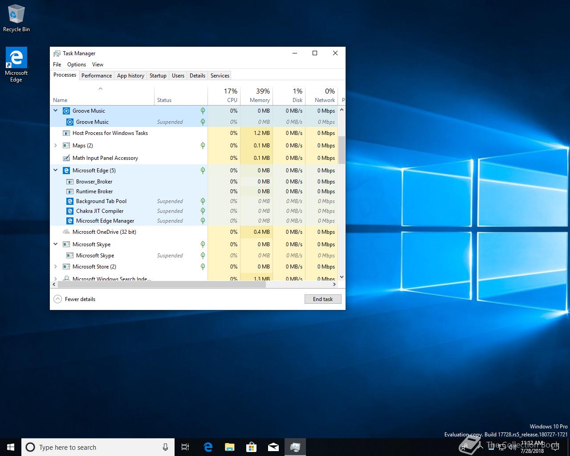Click leaf icon on Microsoft Edge (5) row
The image size is (570, 456).
(203, 171)
